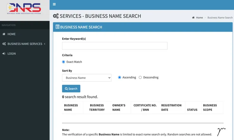Click the magnifier icon on Search button
The width and height of the screenshot is (234, 140).
(66, 89)
